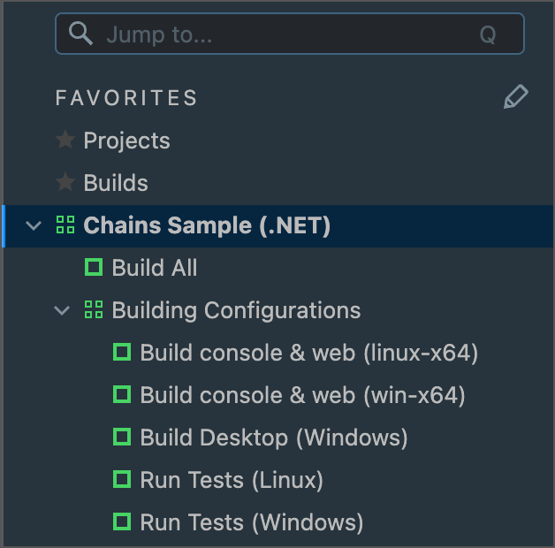Click the Building Configurations grid icon
555x548 pixels.
coord(94,310)
